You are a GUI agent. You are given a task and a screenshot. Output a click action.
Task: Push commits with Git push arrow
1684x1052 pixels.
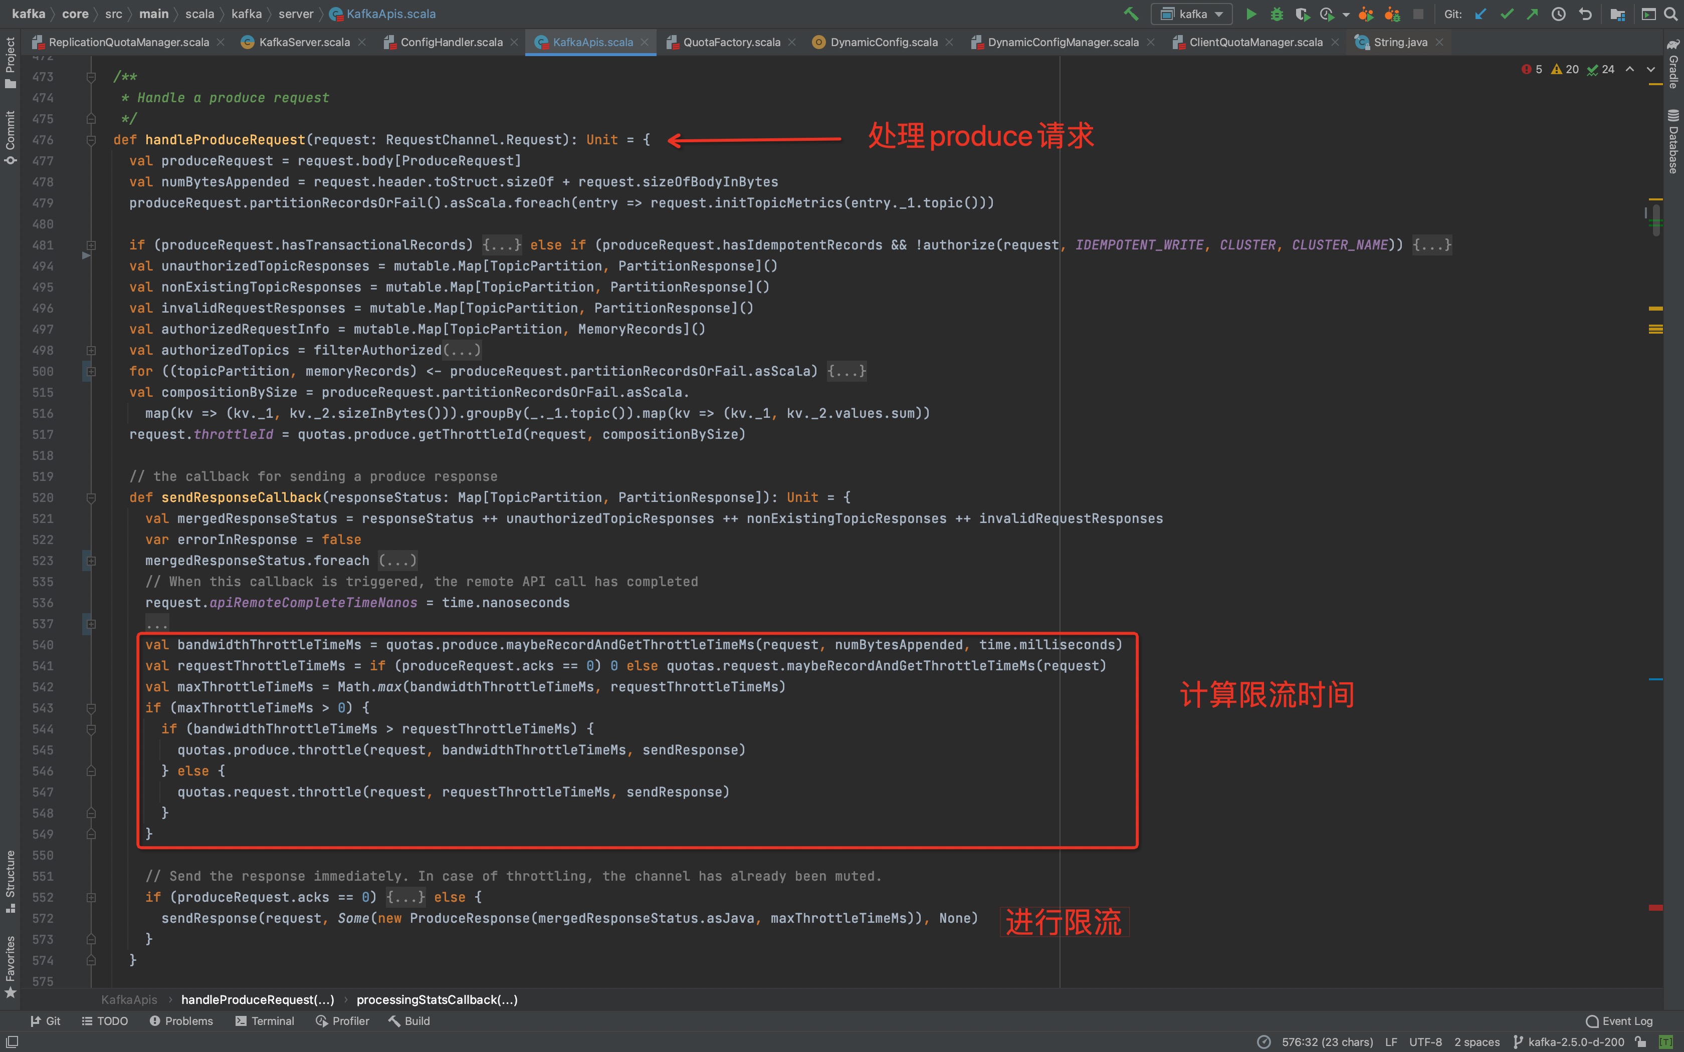1532,14
